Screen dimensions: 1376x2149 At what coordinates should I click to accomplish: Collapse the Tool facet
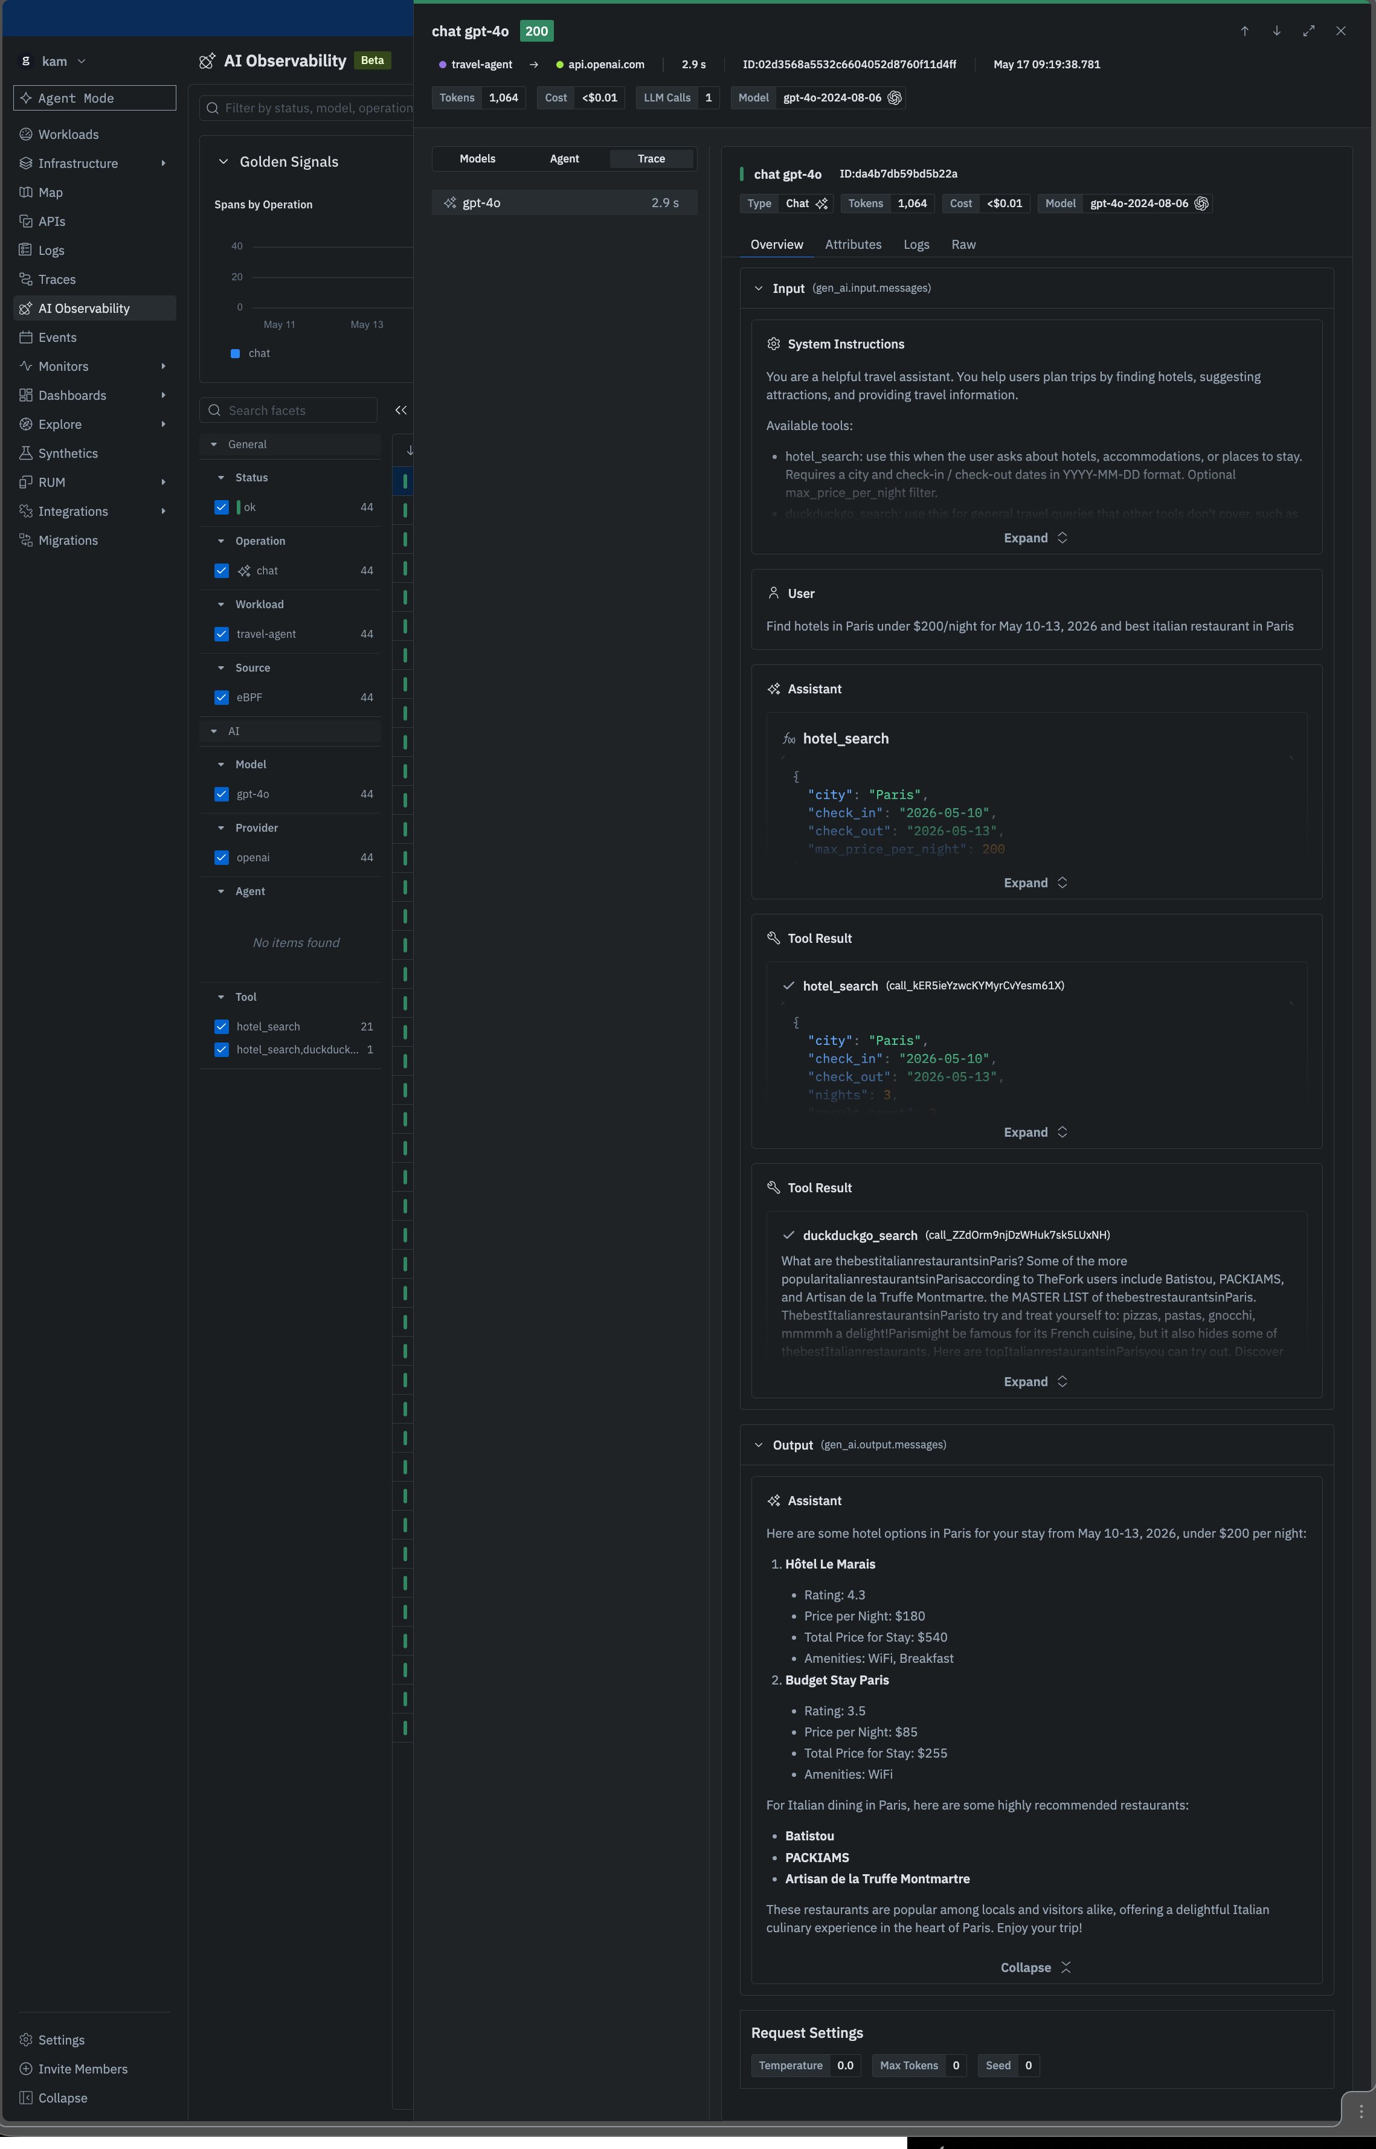pyautogui.click(x=220, y=997)
